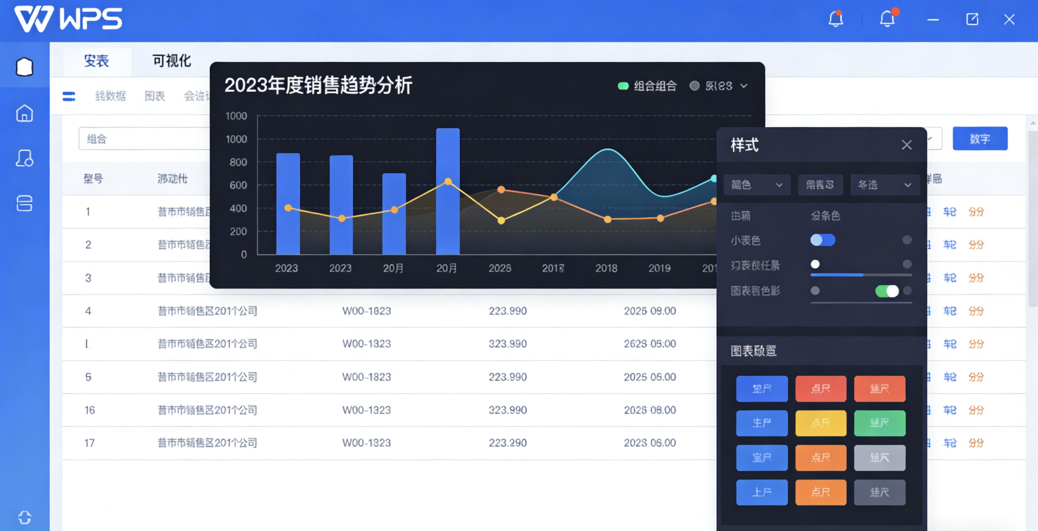1038x531 pixels.
Task: Select the blue 轮 icon in row 4
Action: (949, 311)
